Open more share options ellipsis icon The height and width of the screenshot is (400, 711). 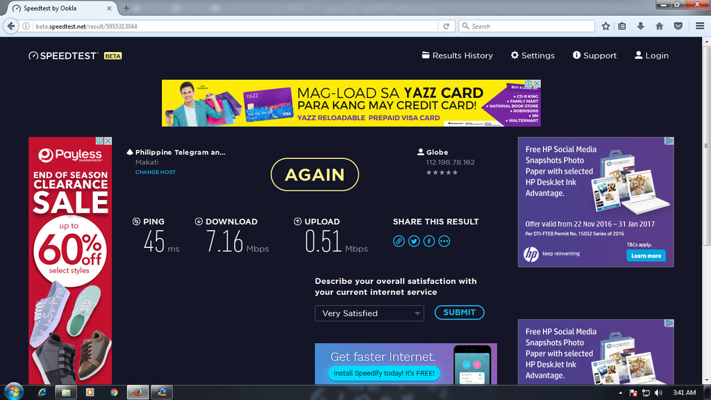click(x=444, y=241)
